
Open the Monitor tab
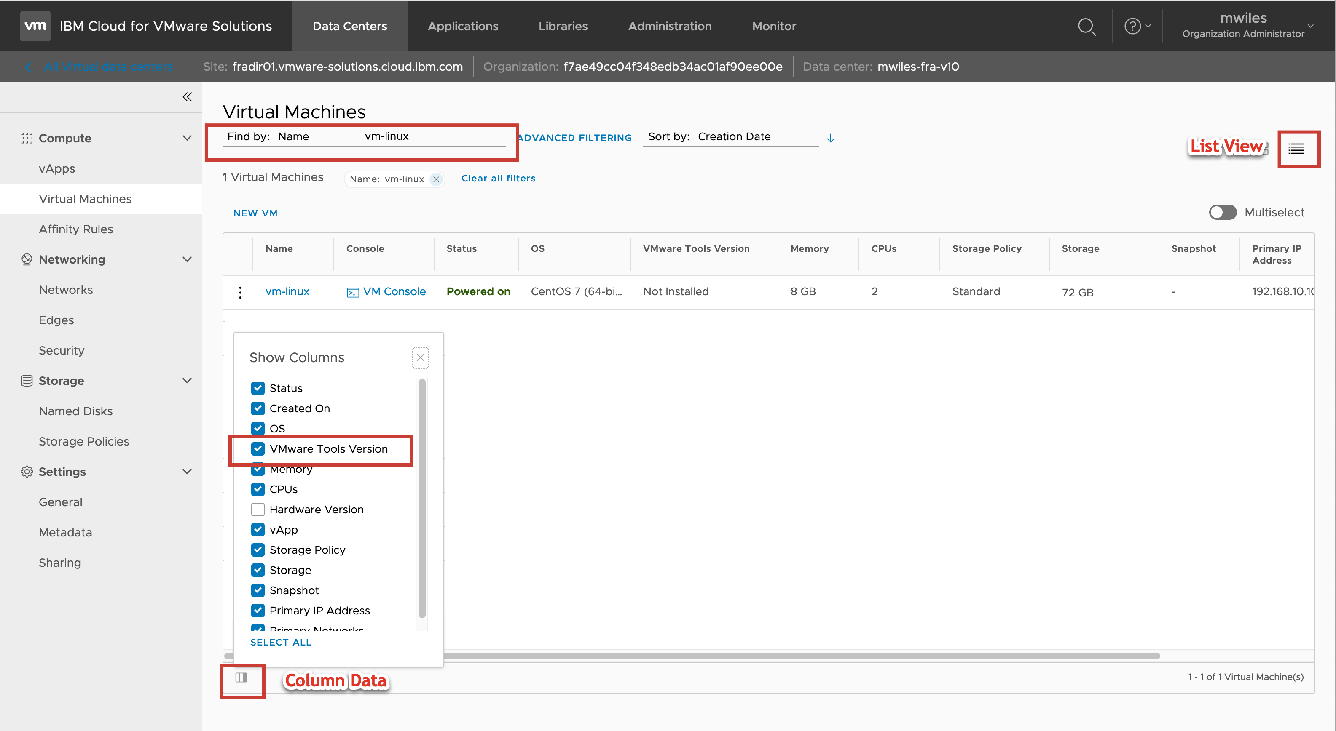[x=773, y=27]
